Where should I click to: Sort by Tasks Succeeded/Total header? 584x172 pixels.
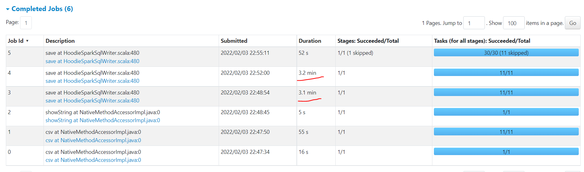482,41
